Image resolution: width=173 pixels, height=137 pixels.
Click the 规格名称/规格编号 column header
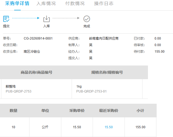click(107, 72)
